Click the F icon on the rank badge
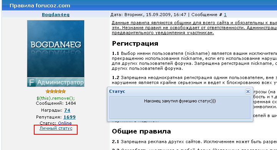This screenshot has width=277, height=150. (x=32, y=82)
